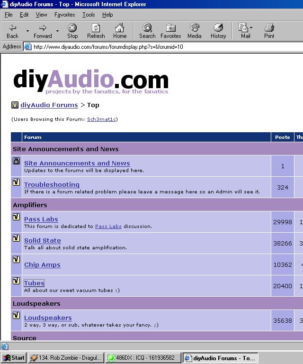Click the 20400 posts count for Tubes
Screen dimensions: 303x364
pos(282,286)
